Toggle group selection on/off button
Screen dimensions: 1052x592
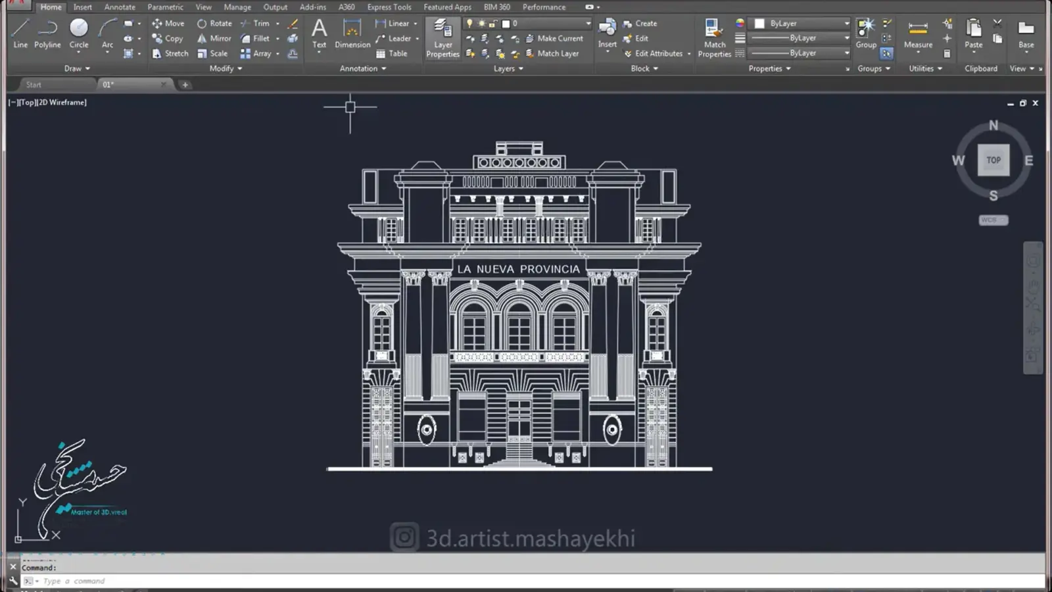pyautogui.click(x=887, y=53)
